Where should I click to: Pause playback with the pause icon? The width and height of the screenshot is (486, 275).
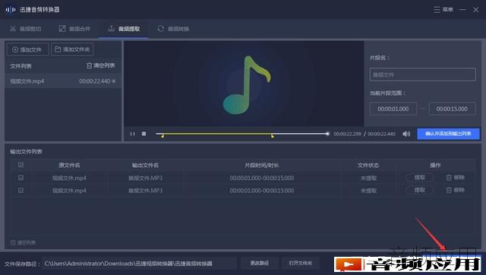click(x=132, y=134)
